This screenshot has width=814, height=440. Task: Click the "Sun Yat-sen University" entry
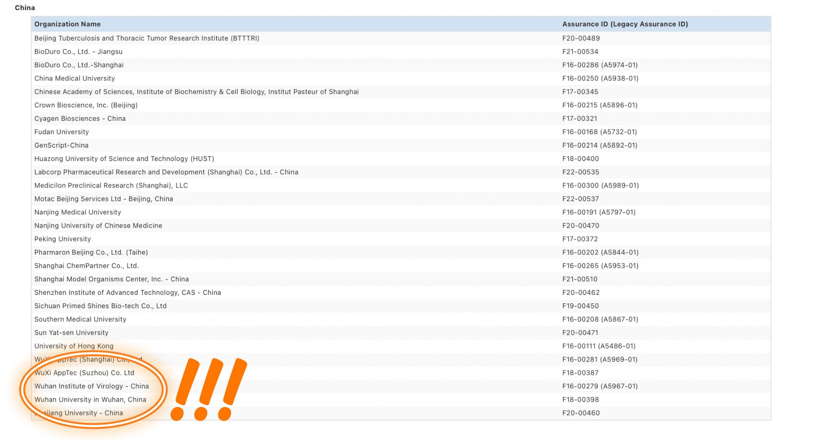(x=71, y=333)
